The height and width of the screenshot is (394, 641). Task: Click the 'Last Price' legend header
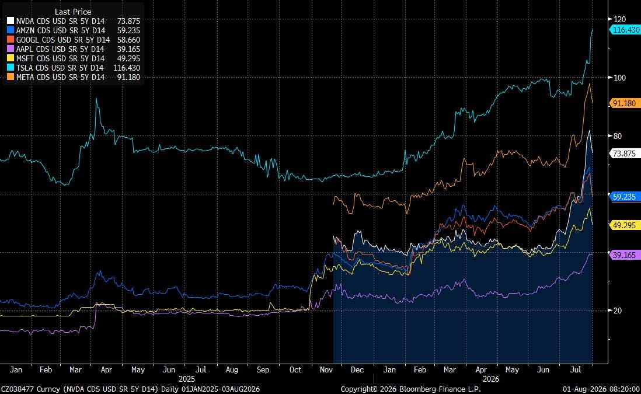tap(73, 12)
